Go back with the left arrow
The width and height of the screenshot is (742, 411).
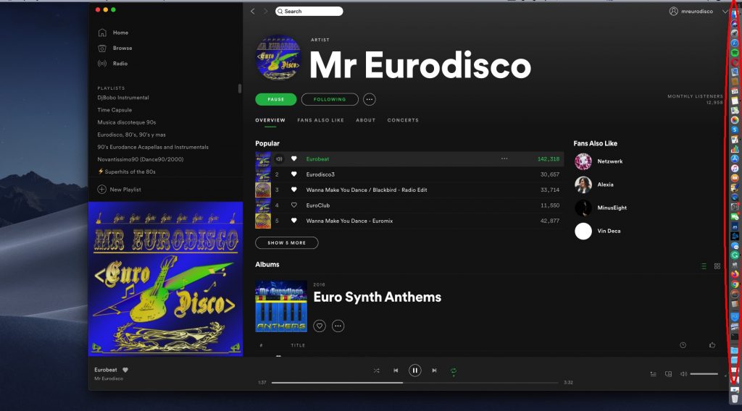(253, 12)
